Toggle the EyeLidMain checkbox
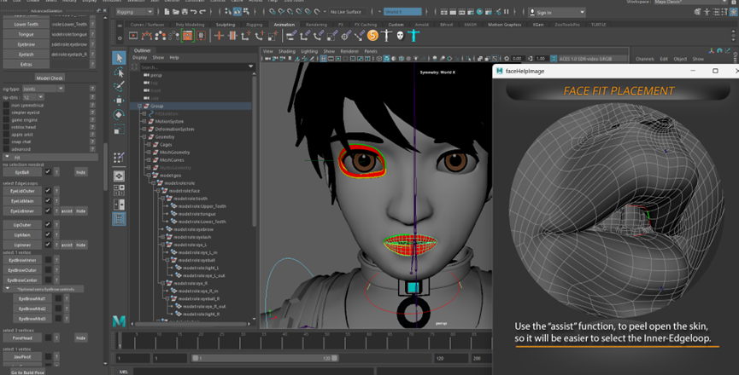The image size is (739, 375). pyautogui.click(x=48, y=200)
